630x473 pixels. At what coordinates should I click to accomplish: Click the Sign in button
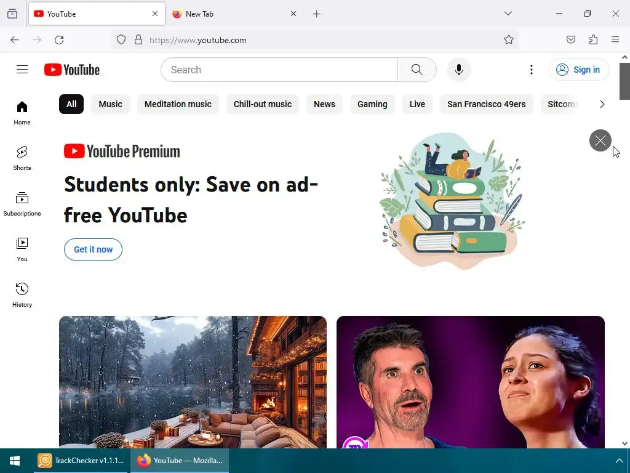[x=579, y=70]
